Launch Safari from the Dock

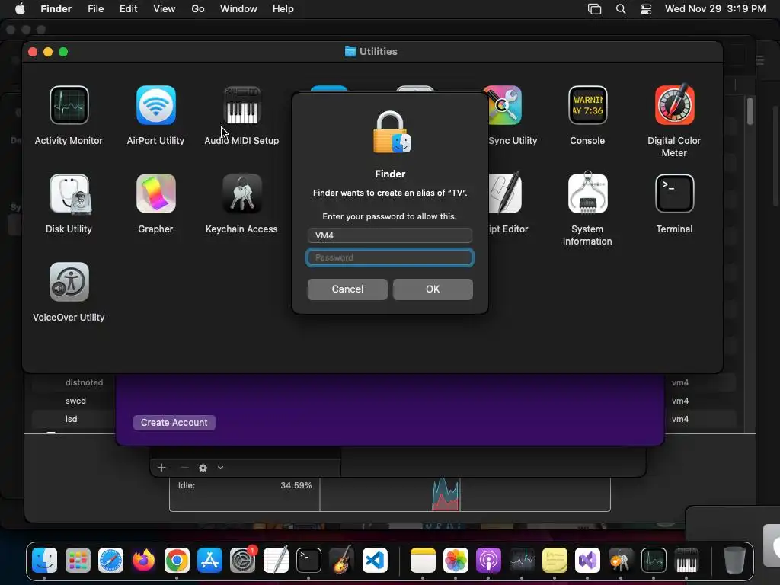click(x=110, y=561)
